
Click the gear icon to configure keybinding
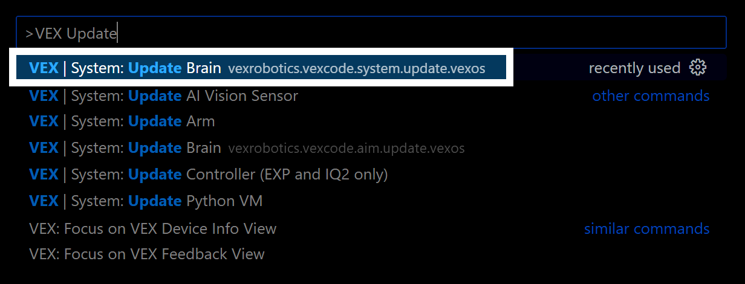(x=698, y=68)
